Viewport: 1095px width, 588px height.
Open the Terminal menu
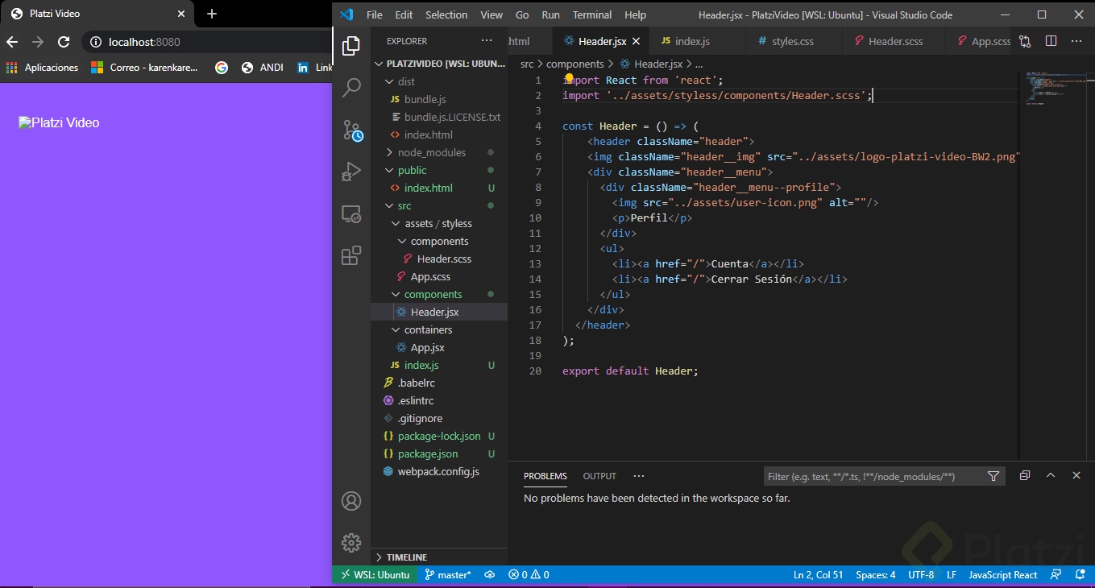click(x=592, y=14)
